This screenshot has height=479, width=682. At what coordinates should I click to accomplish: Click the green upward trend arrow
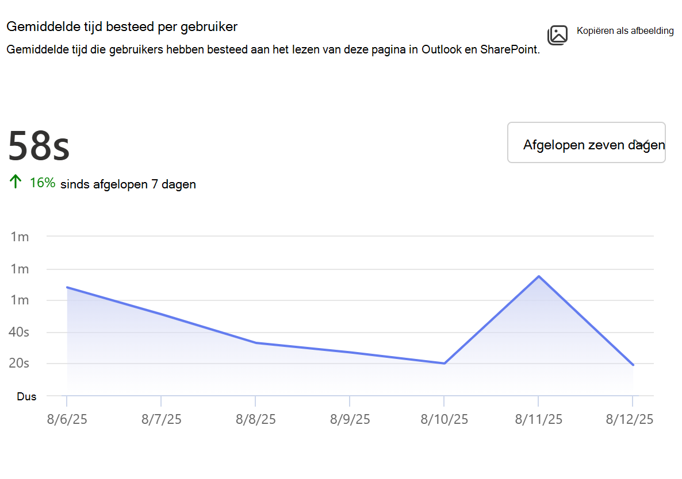15,181
